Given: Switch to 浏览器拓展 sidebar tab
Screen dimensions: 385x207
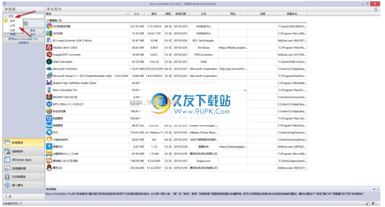Looking at the screenshot, I should pyautogui.click(x=24, y=168).
